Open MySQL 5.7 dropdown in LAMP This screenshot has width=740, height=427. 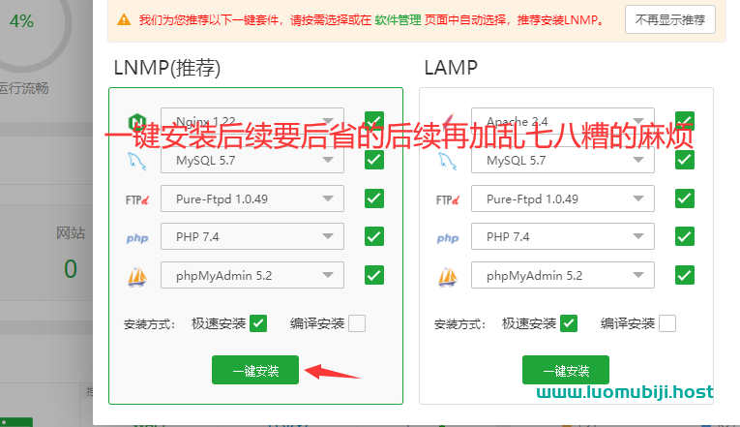click(563, 160)
